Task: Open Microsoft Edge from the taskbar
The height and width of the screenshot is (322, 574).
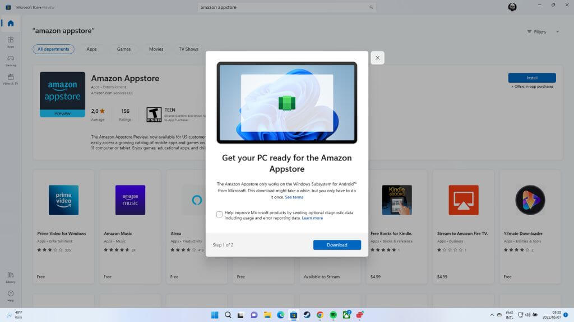Action: pyautogui.click(x=281, y=315)
